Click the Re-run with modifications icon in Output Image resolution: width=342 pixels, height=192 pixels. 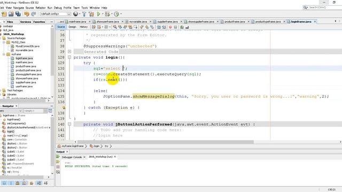click(58, 162)
